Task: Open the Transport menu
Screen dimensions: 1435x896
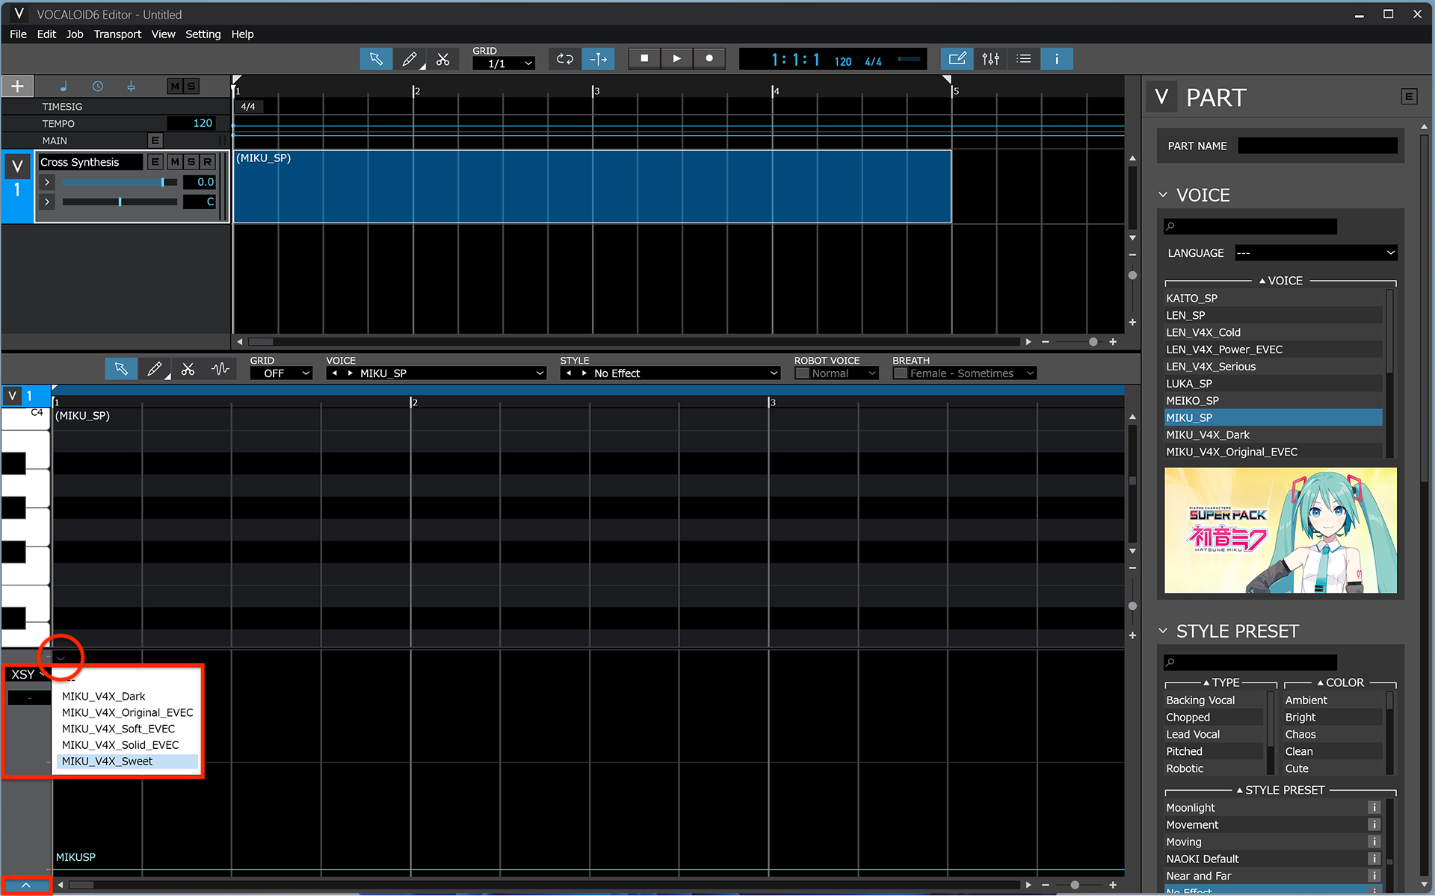Action: [x=117, y=34]
